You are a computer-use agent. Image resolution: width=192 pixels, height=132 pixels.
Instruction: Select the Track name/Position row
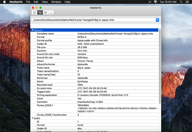[x=94, y=71]
